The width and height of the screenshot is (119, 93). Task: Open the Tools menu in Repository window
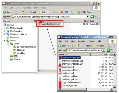tap(91, 41)
